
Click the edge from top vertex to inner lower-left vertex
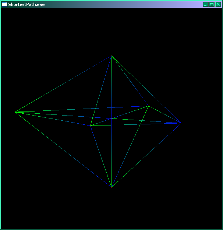(x=101, y=91)
